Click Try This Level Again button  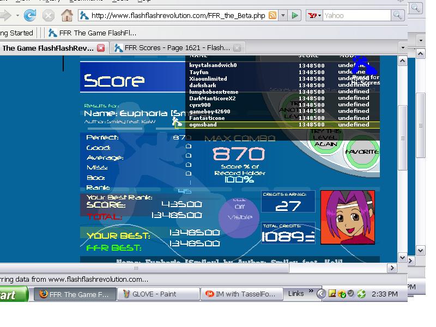click(325, 137)
